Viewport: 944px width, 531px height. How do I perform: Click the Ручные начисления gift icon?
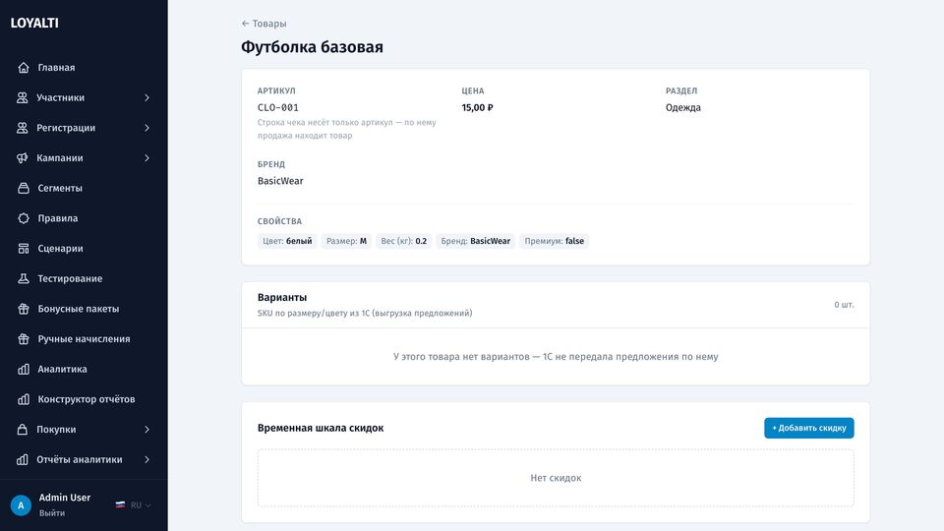click(x=24, y=338)
